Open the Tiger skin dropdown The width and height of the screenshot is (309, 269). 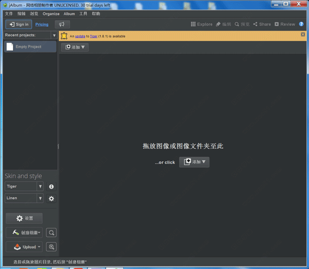40,186
